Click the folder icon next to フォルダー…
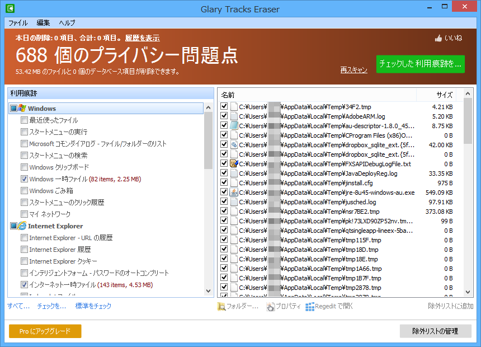Viewport: 481px width, 347px height. (x=221, y=306)
